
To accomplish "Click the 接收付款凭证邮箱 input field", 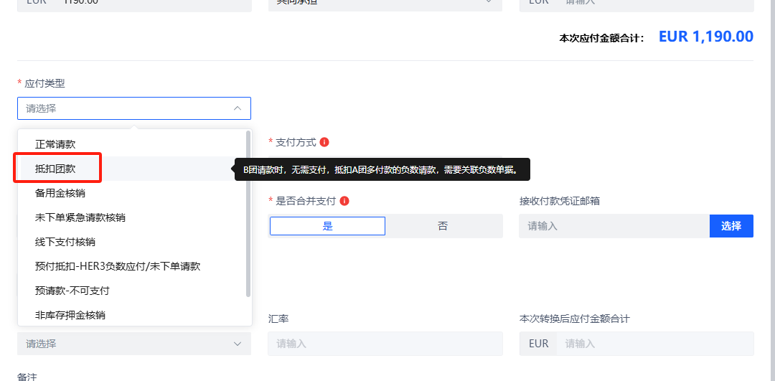I will pyautogui.click(x=614, y=226).
